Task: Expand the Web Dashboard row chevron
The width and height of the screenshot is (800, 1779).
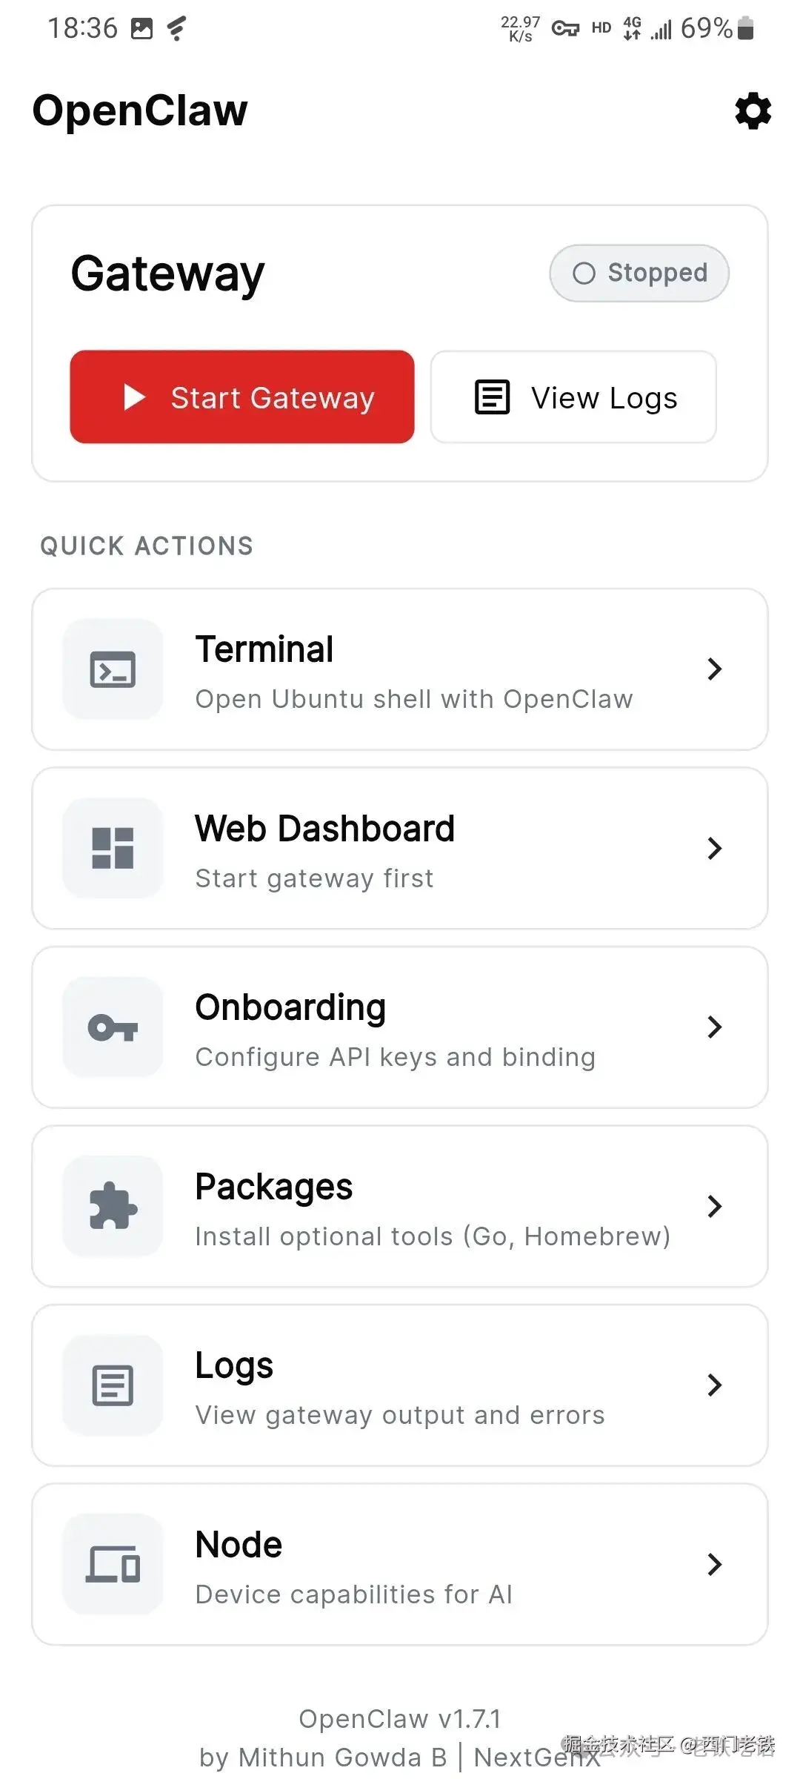Action: tap(714, 848)
